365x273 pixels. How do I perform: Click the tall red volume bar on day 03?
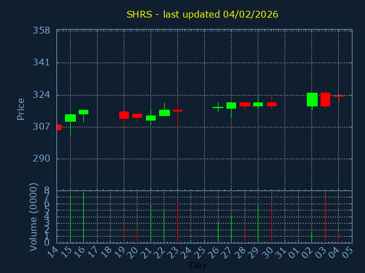point(325,220)
